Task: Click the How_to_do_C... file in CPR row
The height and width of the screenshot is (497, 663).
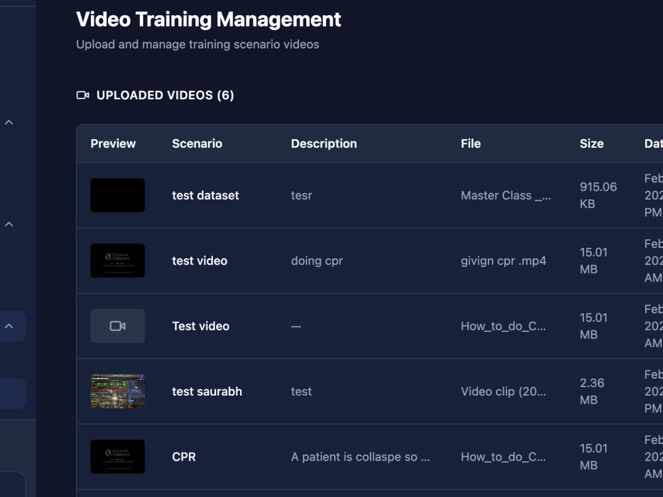Action: pos(503,457)
